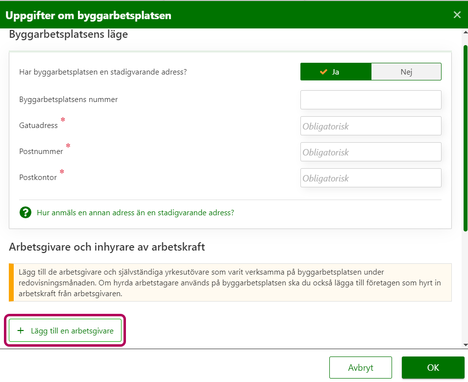Focus the Byggarbetsplatsens nummer field

(x=370, y=100)
